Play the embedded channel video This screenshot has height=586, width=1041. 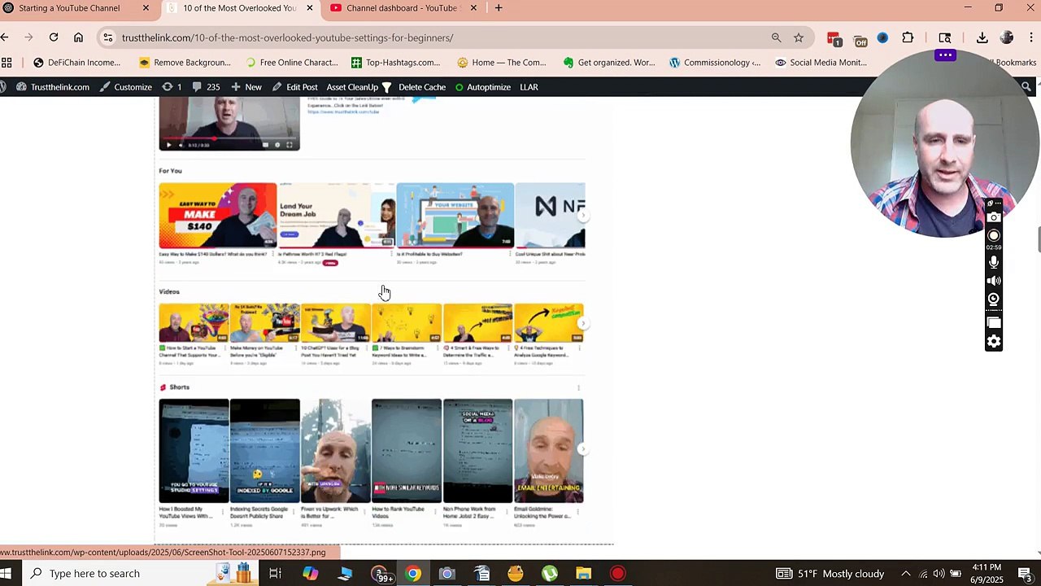169,145
